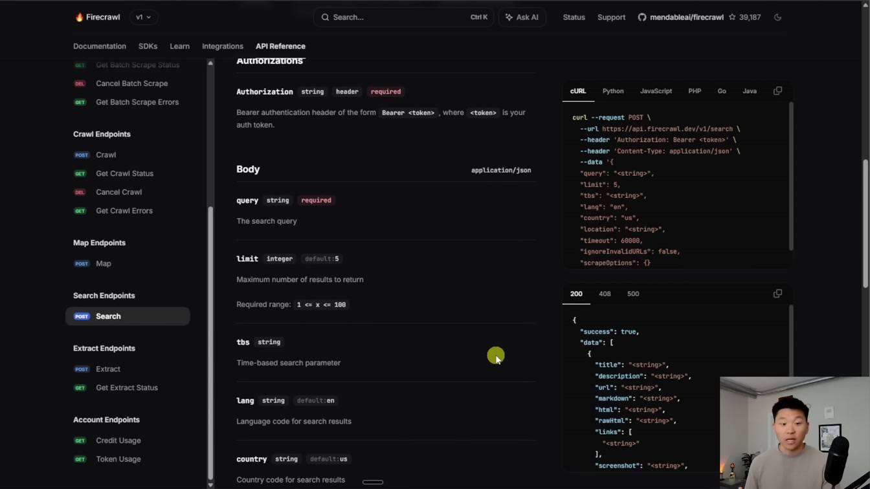Viewport: 870px width, 489px height.
Task: Switch to the SDKs tab
Action: [x=148, y=47]
